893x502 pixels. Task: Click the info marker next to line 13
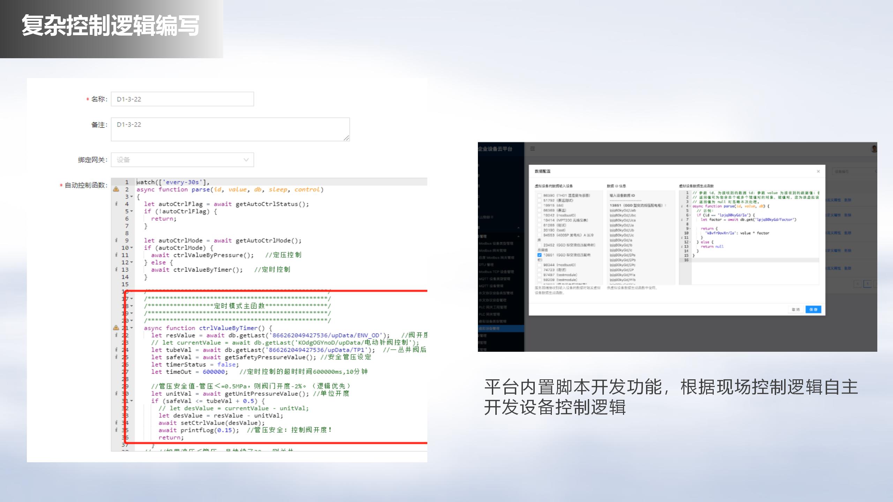pyautogui.click(x=116, y=269)
